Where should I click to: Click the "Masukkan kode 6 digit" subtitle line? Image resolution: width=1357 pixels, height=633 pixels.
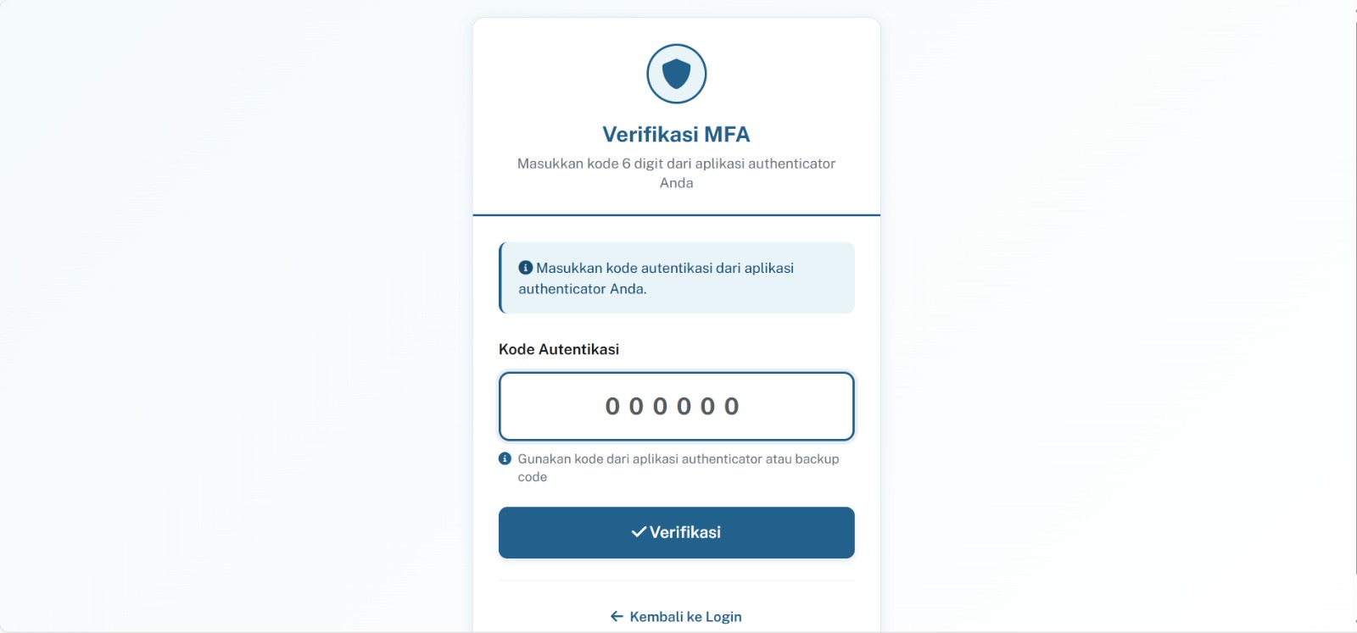[676, 164]
